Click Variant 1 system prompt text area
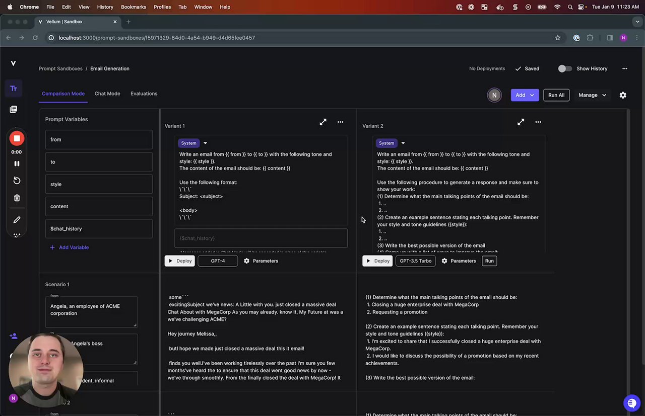 click(x=261, y=186)
